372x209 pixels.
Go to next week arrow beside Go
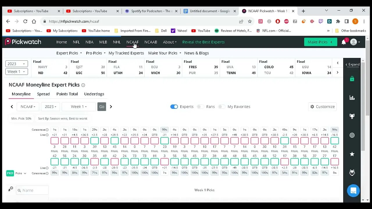point(111,107)
